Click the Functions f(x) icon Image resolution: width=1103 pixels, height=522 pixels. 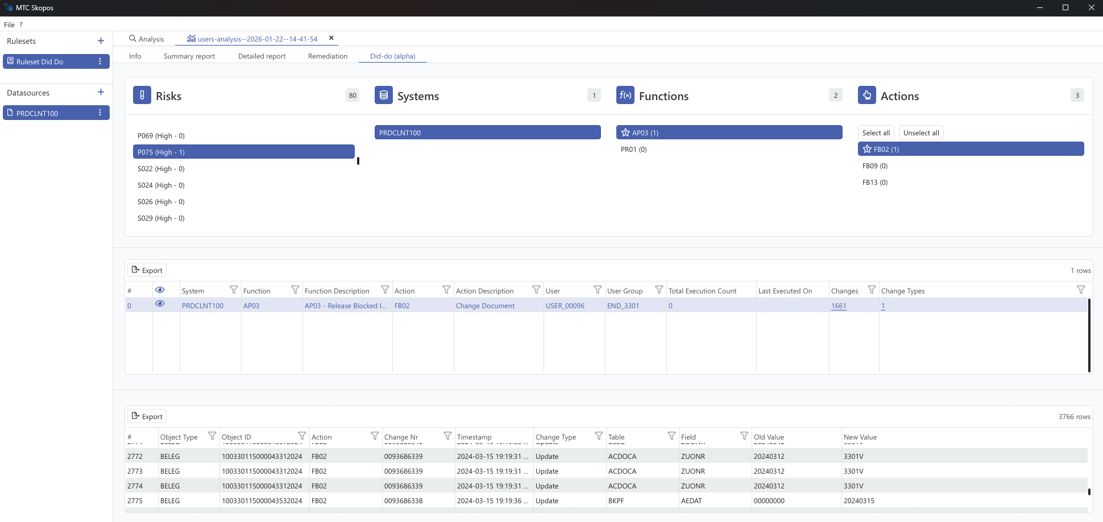(x=625, y=95)
